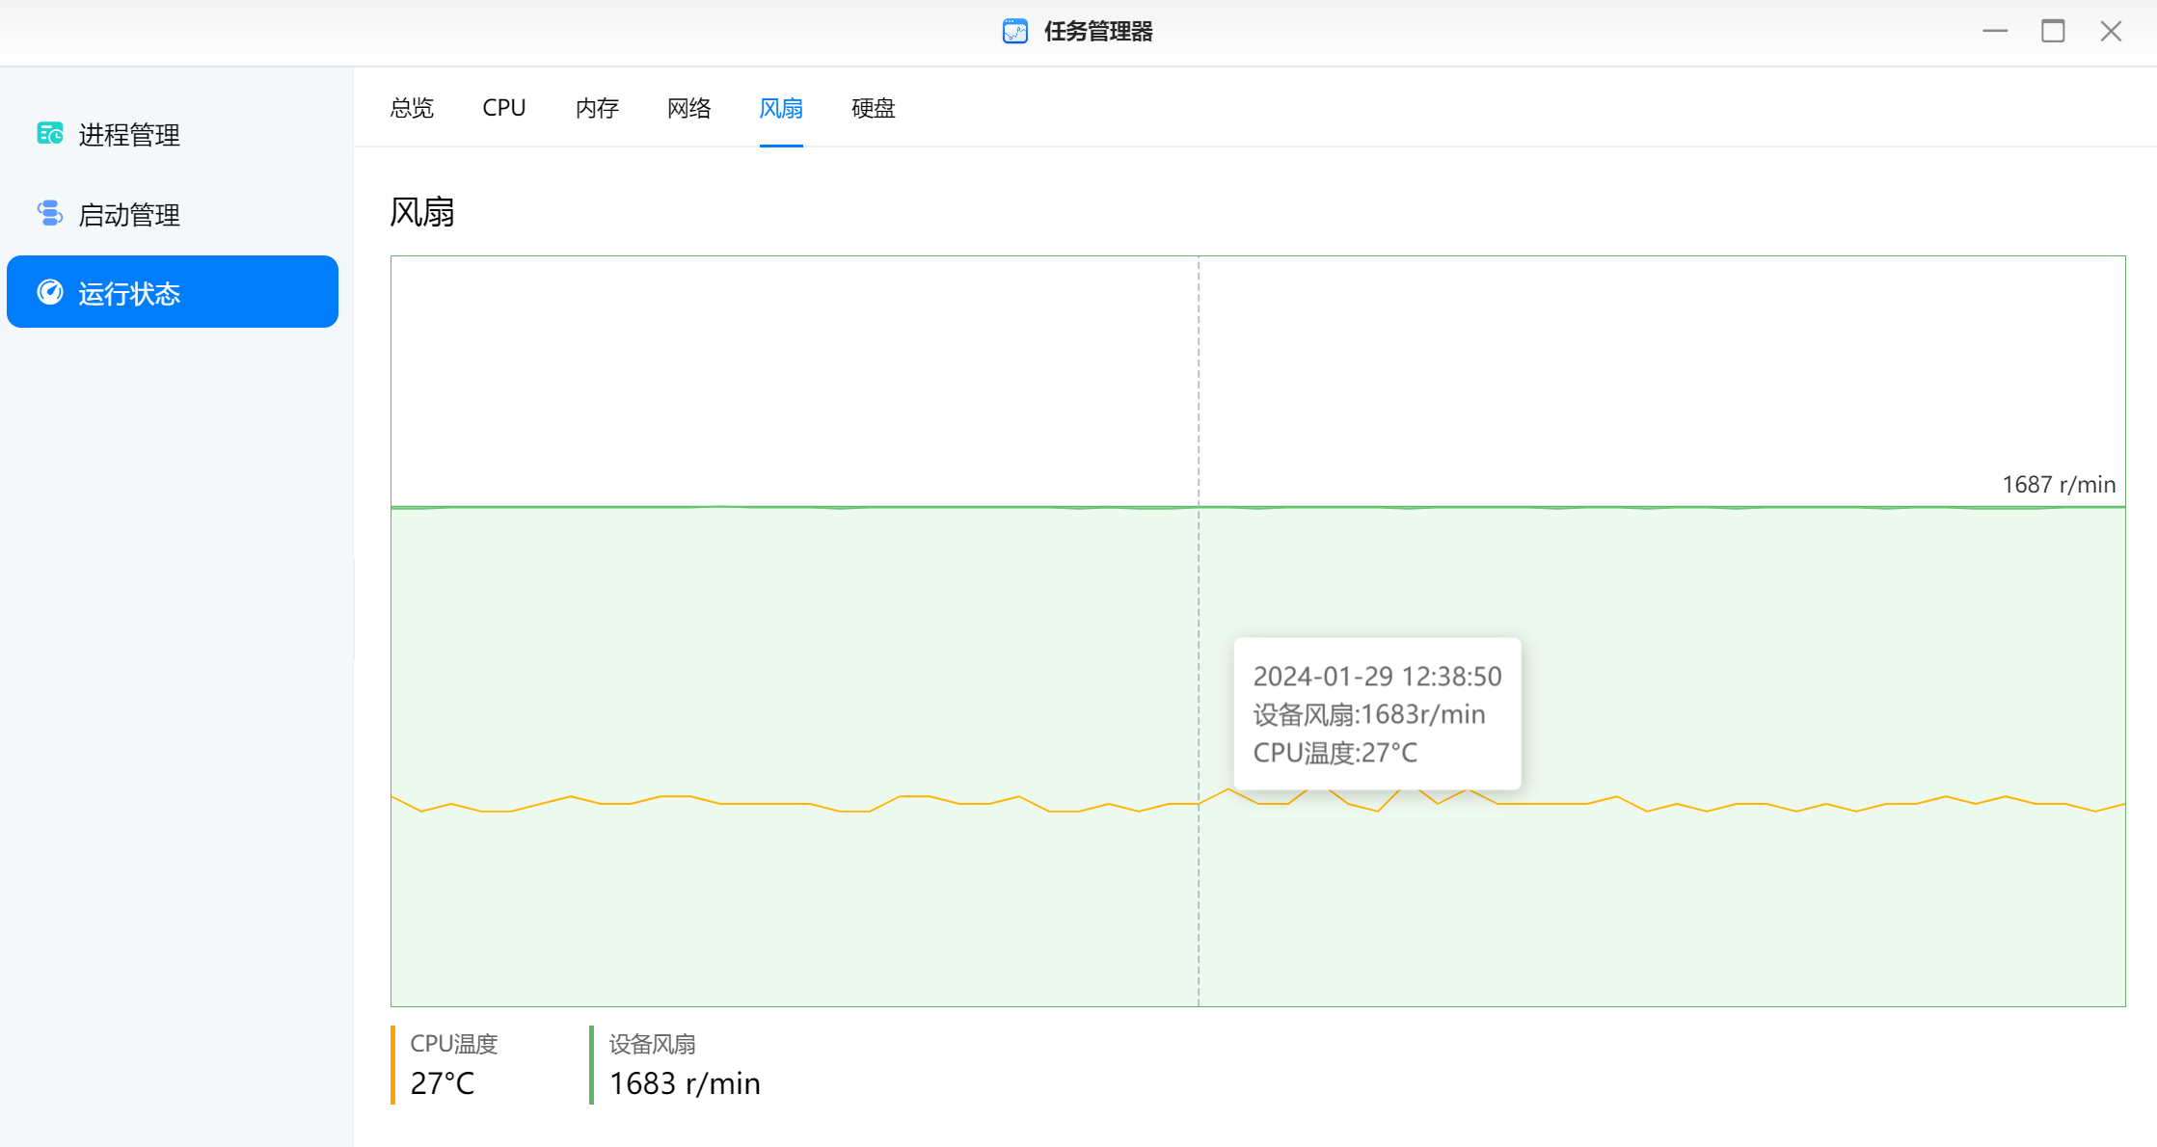
Task: Switch to the Memory (内存) tab
Action: pos(597,108)
